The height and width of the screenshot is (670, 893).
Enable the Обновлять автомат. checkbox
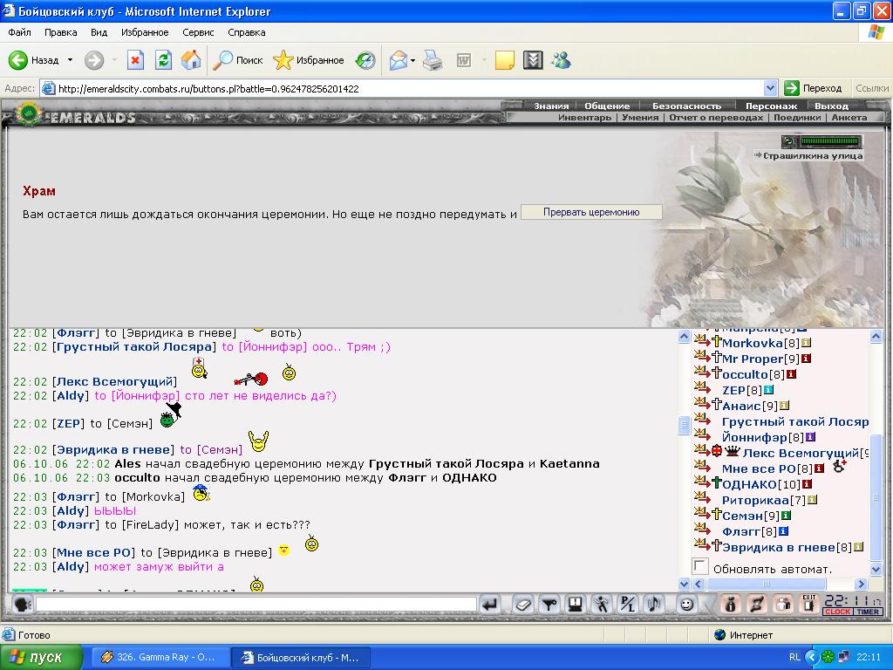point(700,566)
